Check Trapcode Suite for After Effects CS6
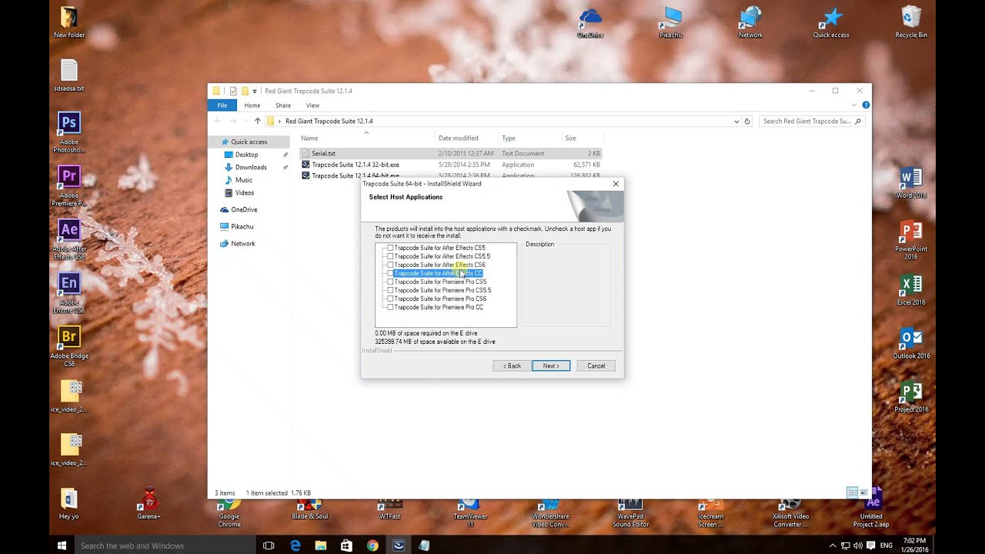The width and height of the screenshot is (985, 554). [x=390, y=265]
